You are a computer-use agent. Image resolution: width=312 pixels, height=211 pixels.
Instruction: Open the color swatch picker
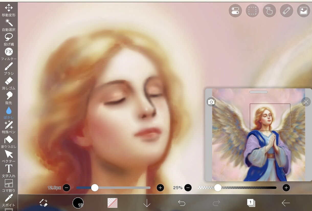coord(113,203)
